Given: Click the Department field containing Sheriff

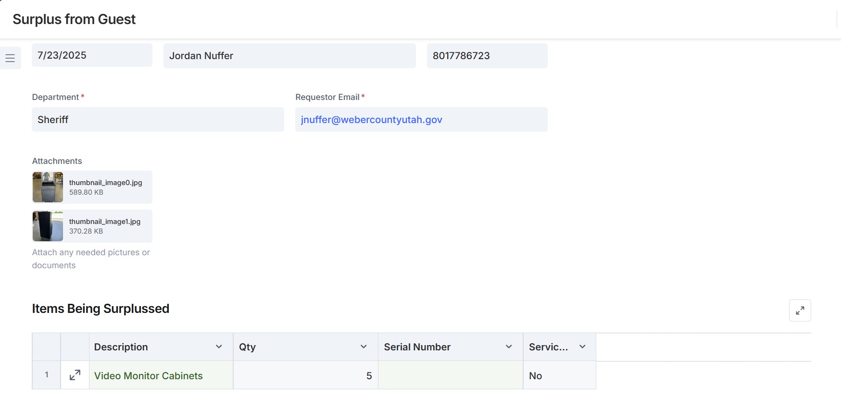Looking at the screenshot, I should coord(158,119).
